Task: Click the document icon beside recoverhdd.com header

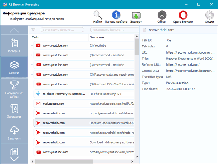Action: point(144,30)
